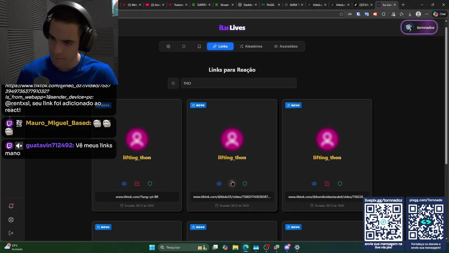Mark the tiktok.com/?lang=pt-BR card as watched

[137, 184]
